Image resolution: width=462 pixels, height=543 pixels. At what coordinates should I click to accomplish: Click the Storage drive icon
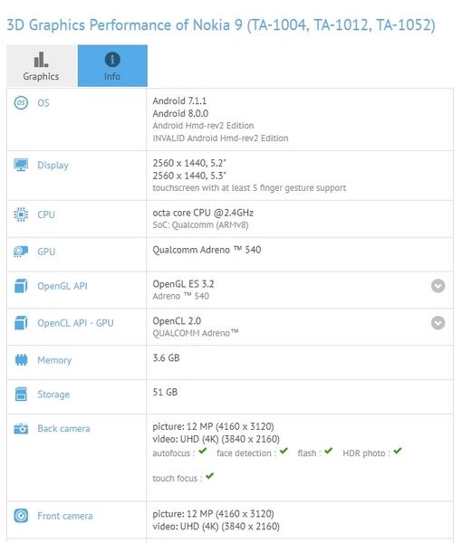(21, 394)
